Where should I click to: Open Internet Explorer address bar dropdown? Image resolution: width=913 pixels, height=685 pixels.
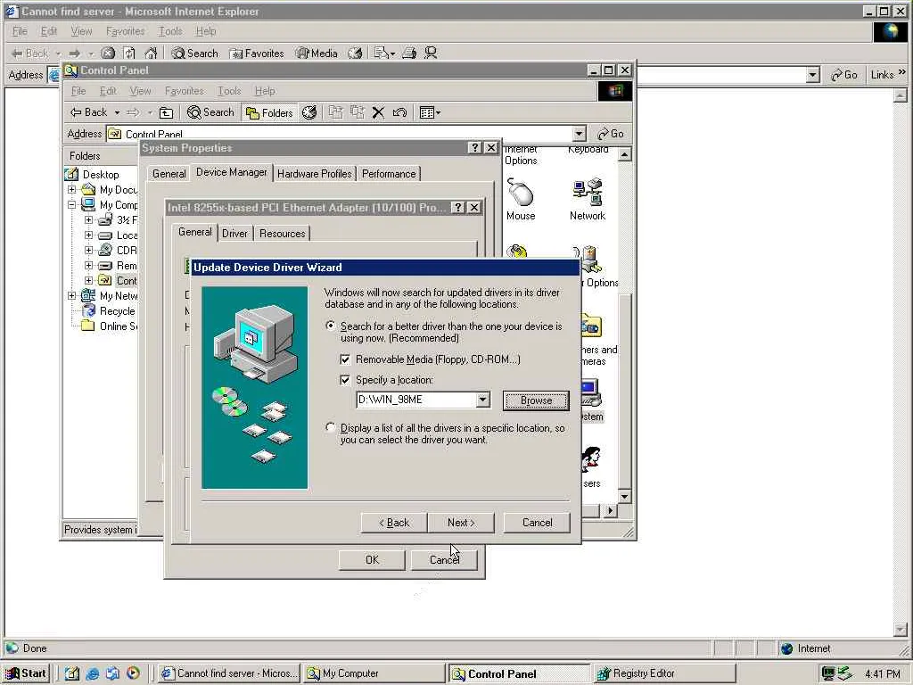813,75
